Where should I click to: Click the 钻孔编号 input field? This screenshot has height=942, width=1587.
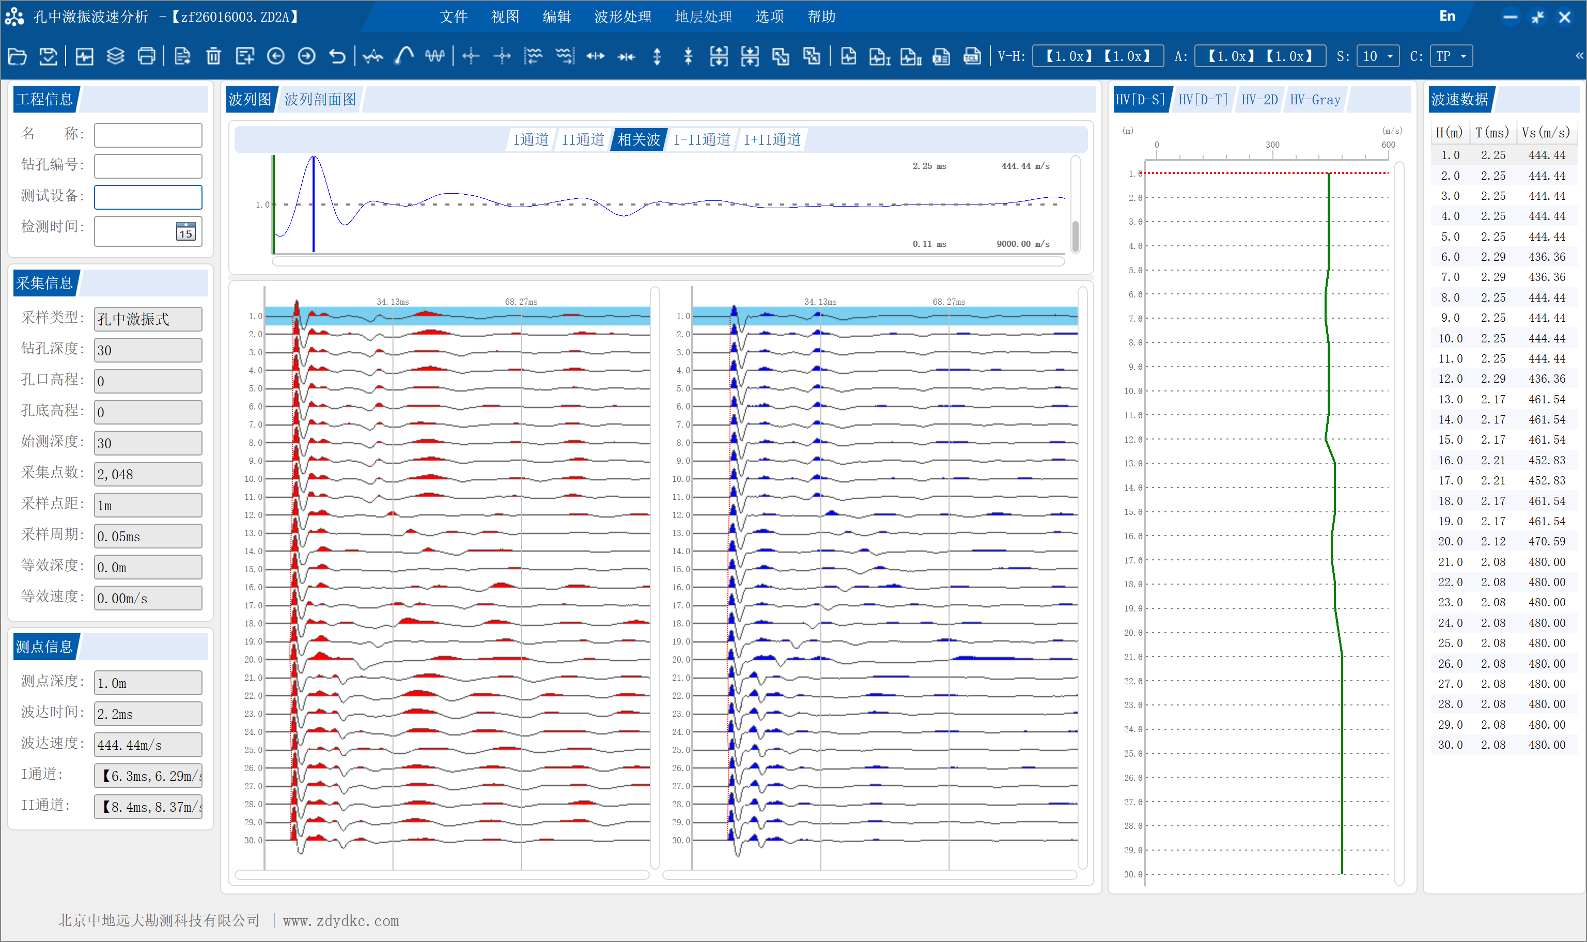coord(148,166)
